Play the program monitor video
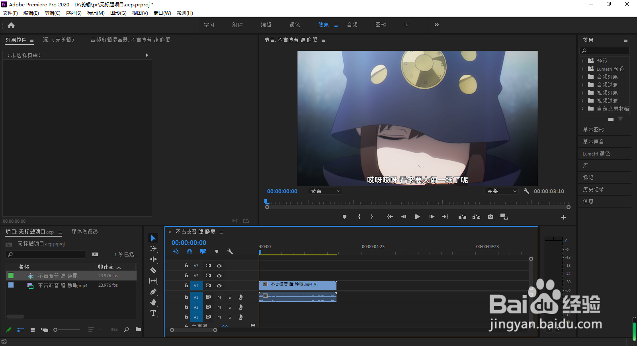Viewport: 637px width, 346px height. pyautogui.click(x=417, y=217)
